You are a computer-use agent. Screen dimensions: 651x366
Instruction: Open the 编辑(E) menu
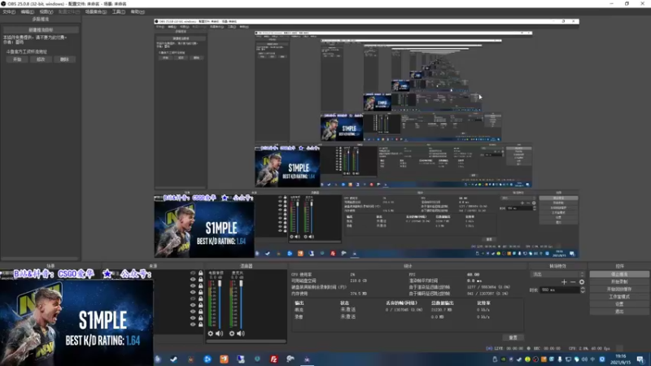28,11
